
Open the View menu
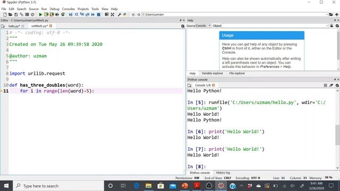pos(105,9)
